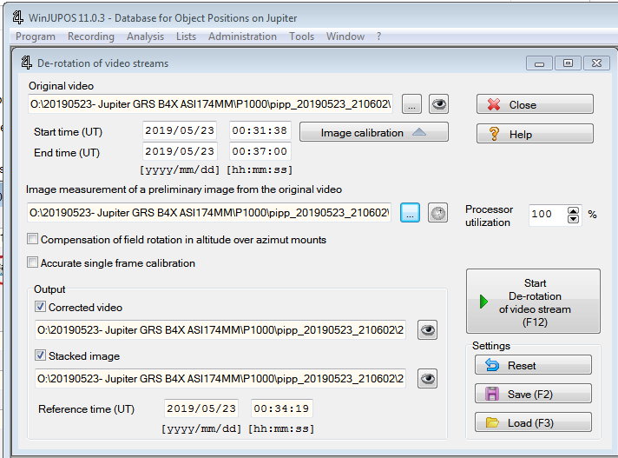Open Help with the question mark button
This screenshot has width=618, height=458.
click(x=535, y=134)
